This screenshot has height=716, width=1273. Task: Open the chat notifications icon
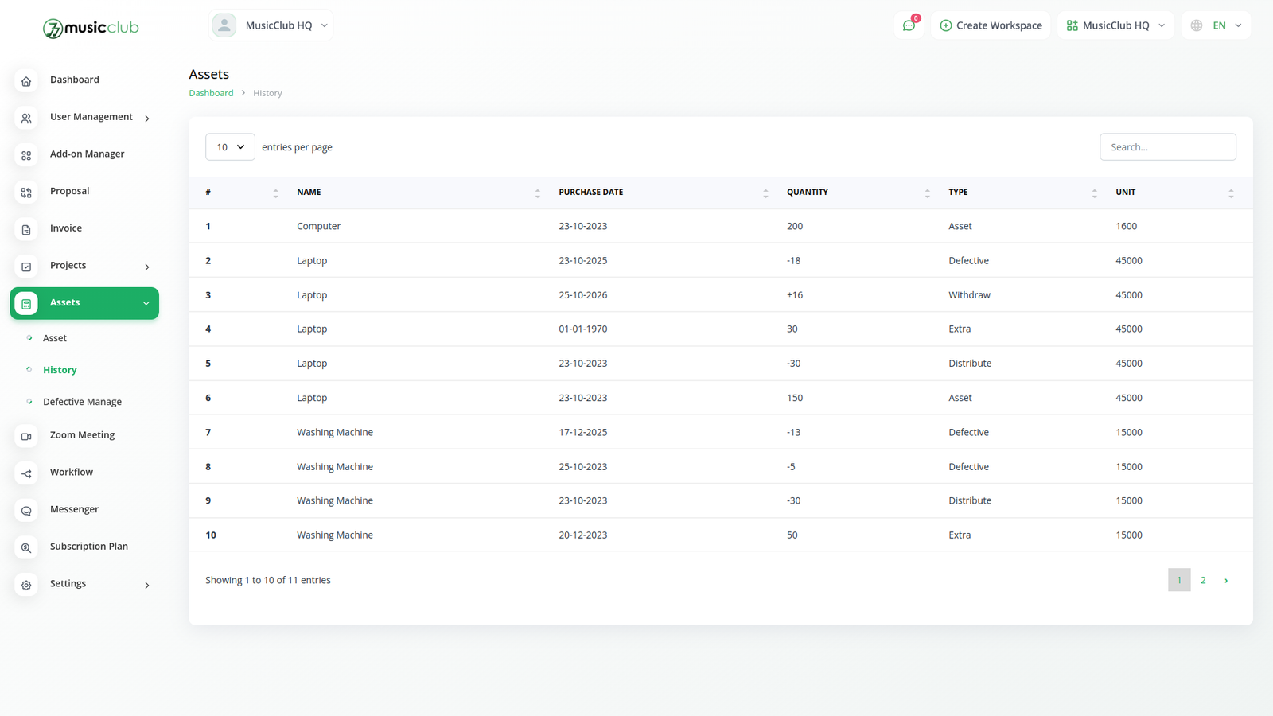pyautogui.click(x=909, y=25)
